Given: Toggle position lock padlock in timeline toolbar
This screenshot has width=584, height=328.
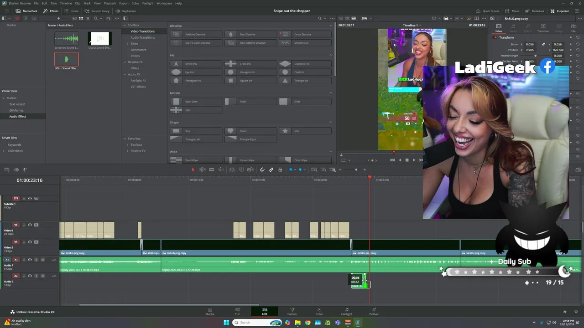Looking at the screenshot, I should pos(280,169).
